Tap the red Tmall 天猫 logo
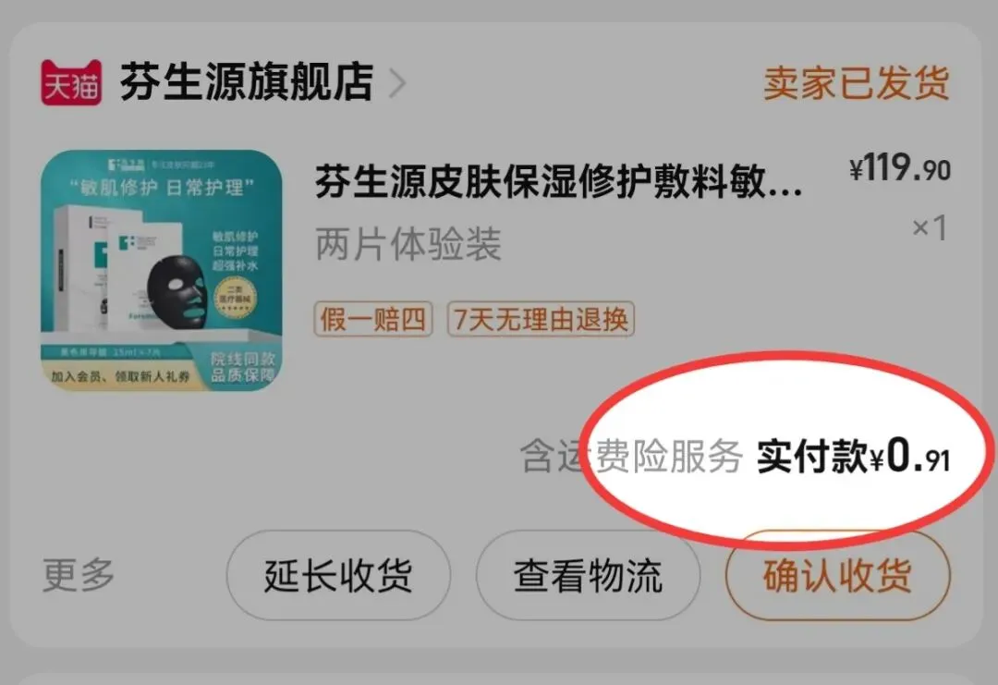The image size is (998, 685). coord(71,82)
